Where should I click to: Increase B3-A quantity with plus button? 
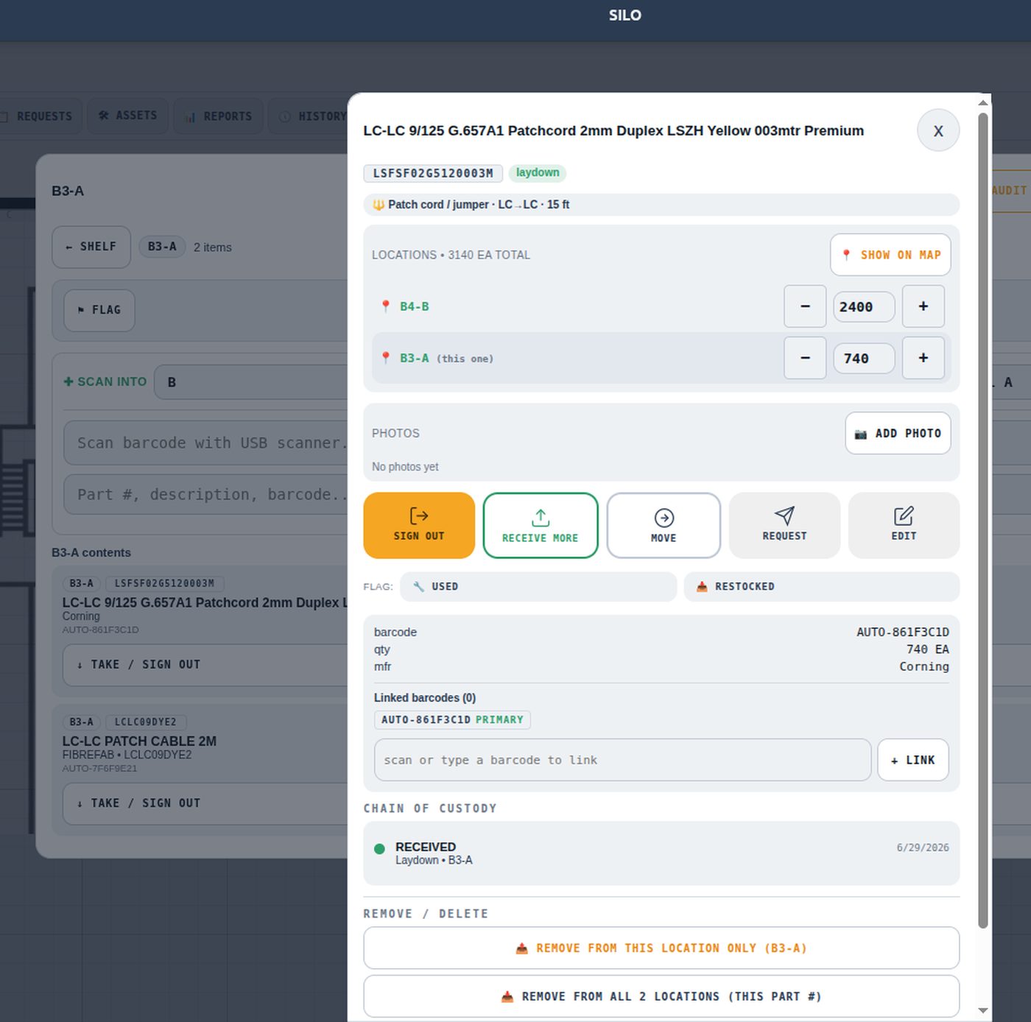(923, 358)
